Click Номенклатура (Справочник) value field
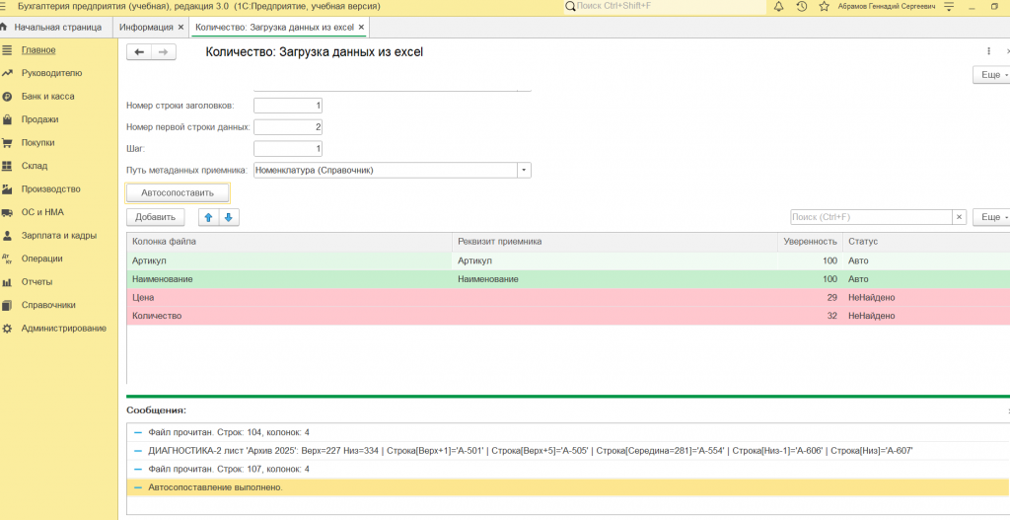The width and height of the screenshot is (1010, 520). (386, 170)
